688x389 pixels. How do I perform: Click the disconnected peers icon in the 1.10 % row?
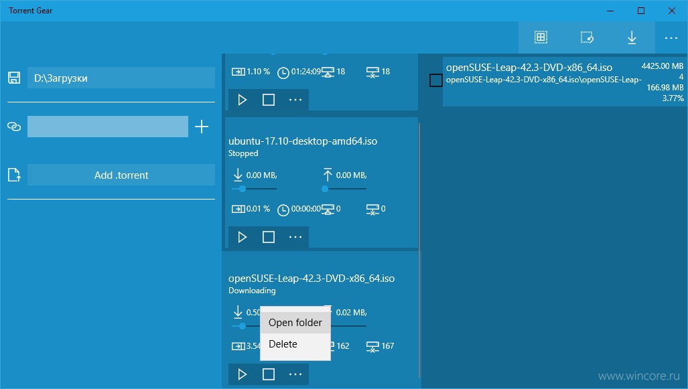tap(372, 72)
